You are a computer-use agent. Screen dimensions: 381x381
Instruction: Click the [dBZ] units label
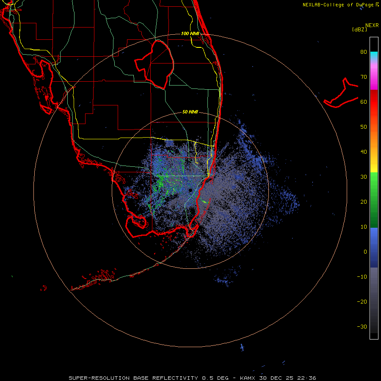point(359,30)
